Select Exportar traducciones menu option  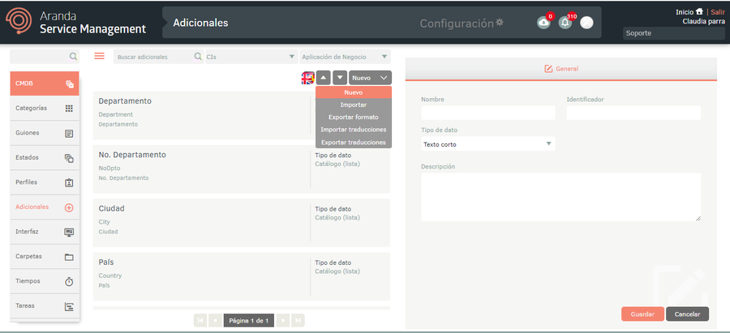354,143
